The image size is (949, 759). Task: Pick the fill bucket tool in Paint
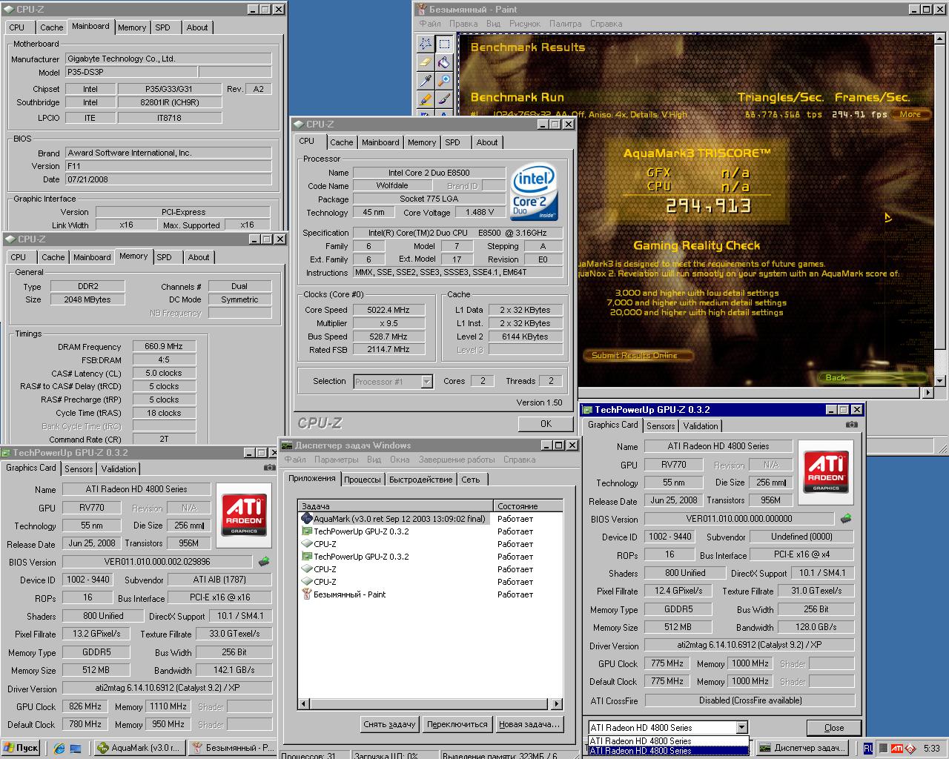(443, 62)
